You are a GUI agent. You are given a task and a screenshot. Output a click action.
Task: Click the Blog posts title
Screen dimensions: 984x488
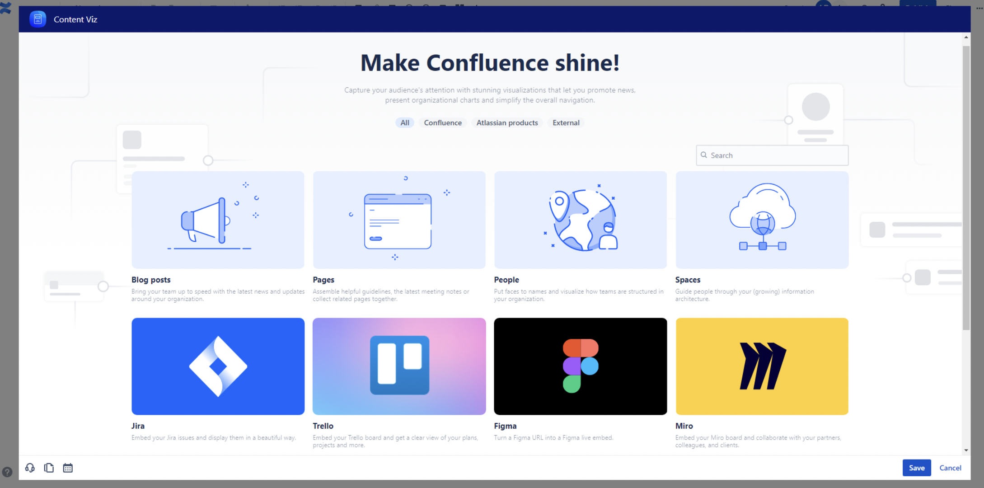coord(151,280)
